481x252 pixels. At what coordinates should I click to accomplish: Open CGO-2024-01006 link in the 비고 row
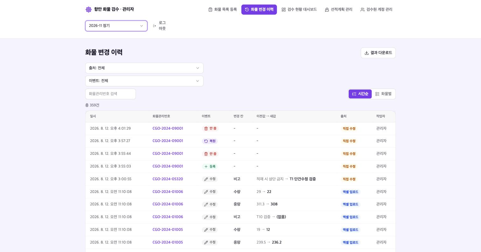coord(168,217)
